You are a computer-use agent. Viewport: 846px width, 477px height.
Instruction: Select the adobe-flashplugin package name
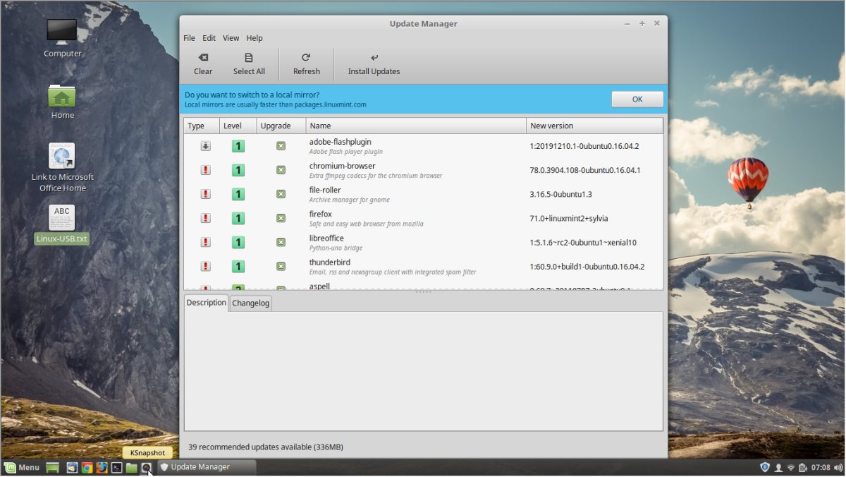pos(340,142)
